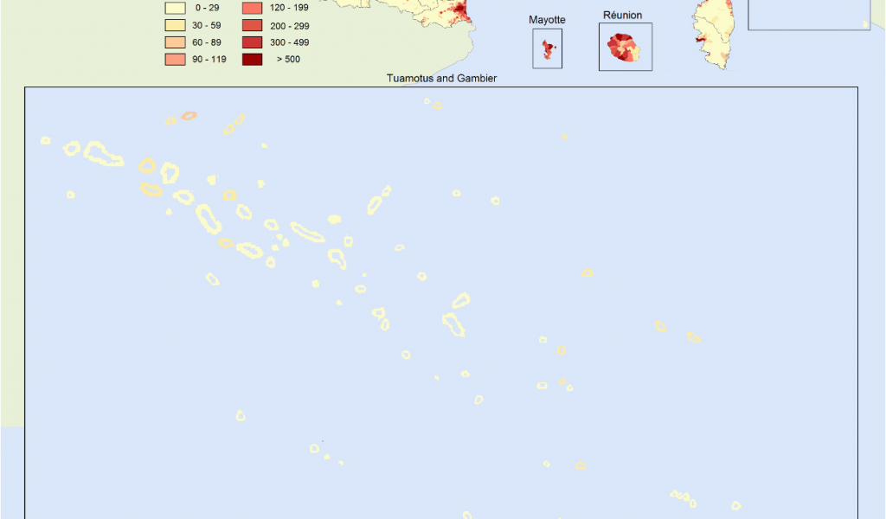
Task: Click the '> 500' legend label
Action: click(x=288, y=60)
